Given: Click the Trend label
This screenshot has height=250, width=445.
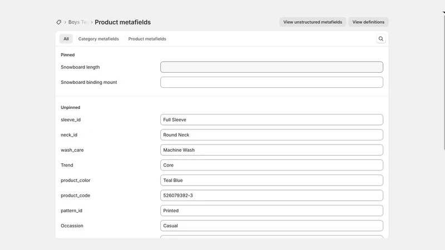Looking at the screenshot, I should [67, 165].
